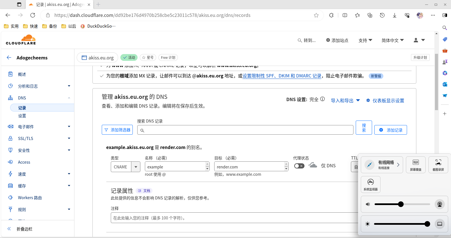451x238 pixels.
Task: Open browser settings and more menu
Action: click(433, 15)
